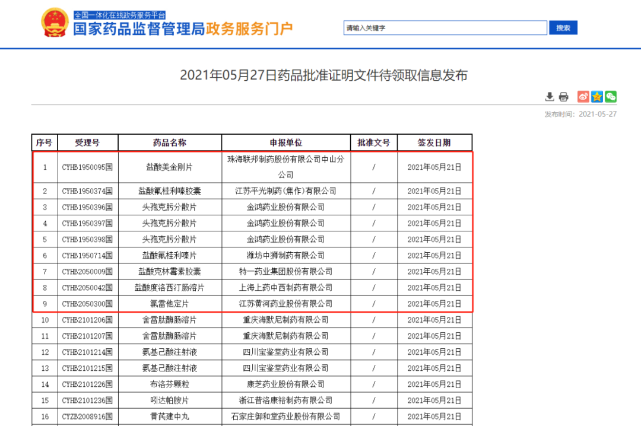Select cell CYHB1950714国
The width and height of the screenshot is (641, 426).
point(87,256)
